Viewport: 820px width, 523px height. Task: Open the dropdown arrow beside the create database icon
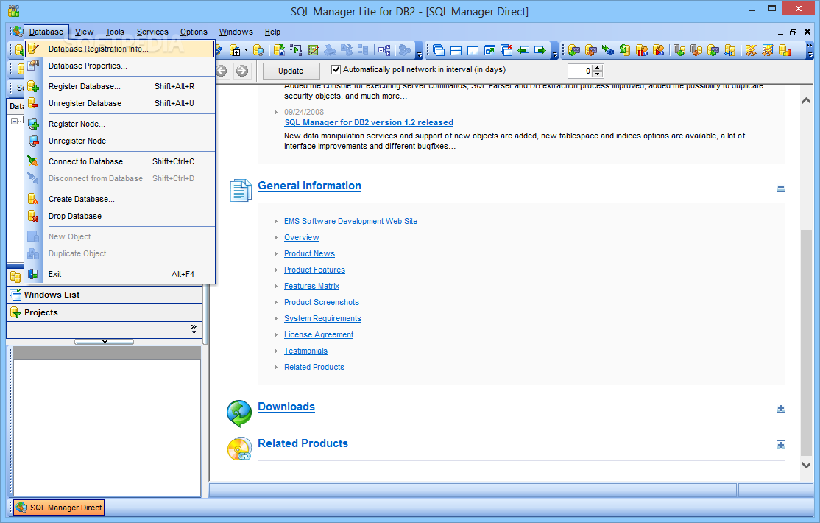(x=247, y=50)
